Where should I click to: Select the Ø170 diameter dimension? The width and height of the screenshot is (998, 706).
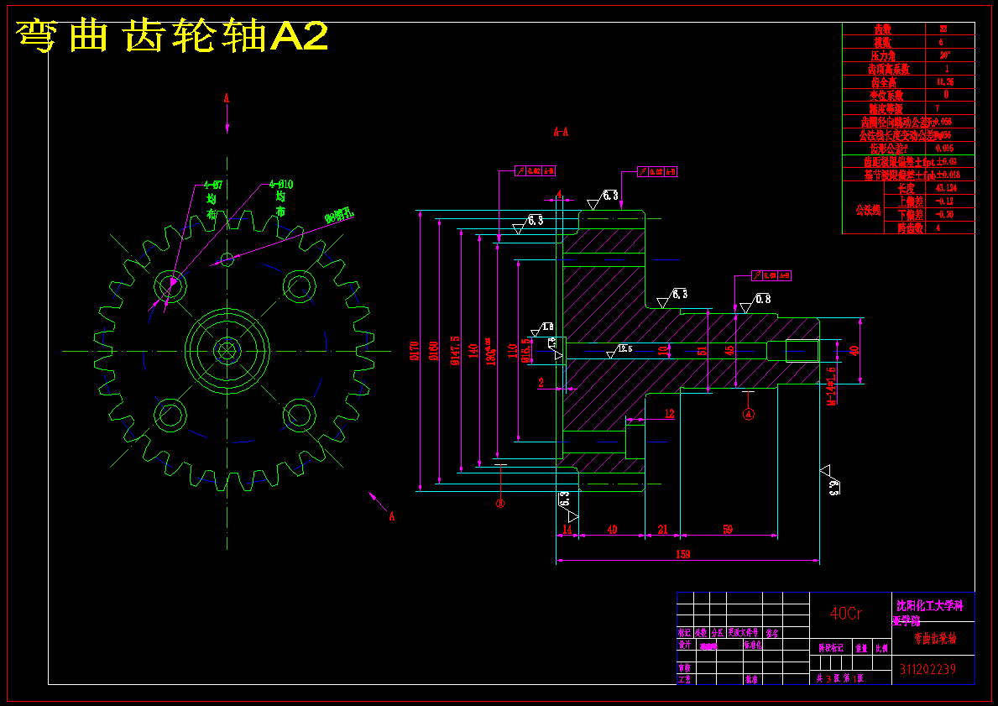[415, 351]
